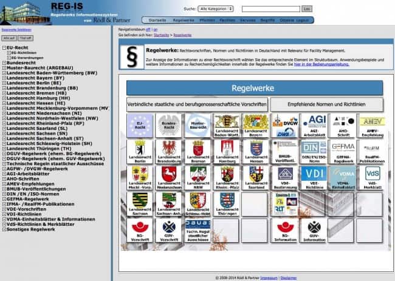Open the Techn. Regel staatlicher Ausschüsse tile
This screenshot has height=281, width=395.
click(197, 230)
